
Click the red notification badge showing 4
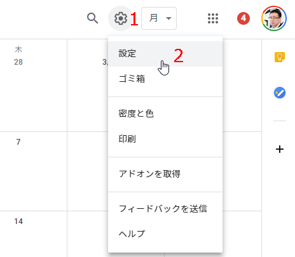pyautogui.click(x=244, y=18)
